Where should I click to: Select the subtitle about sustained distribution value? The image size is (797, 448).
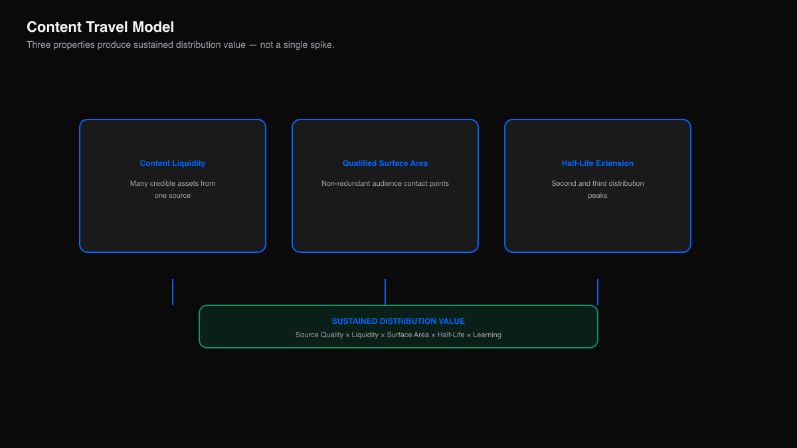tap(181, 45)
